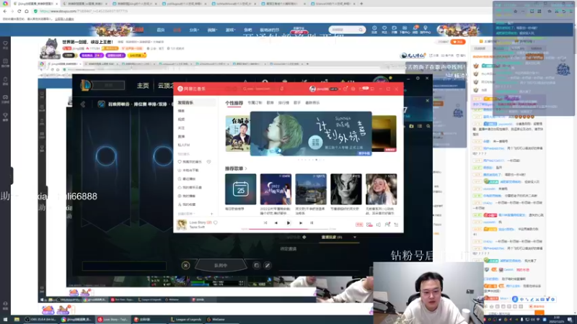Switch to the 歌单 tab
577x324 pixels.
coord(270,103)
